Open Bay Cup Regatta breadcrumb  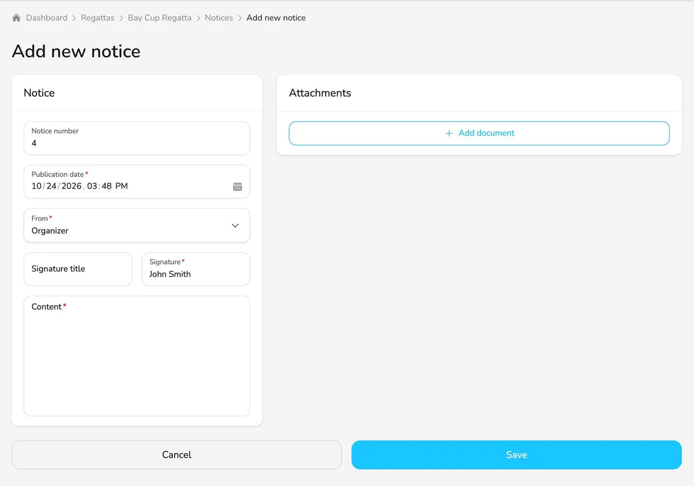(160, 17)
